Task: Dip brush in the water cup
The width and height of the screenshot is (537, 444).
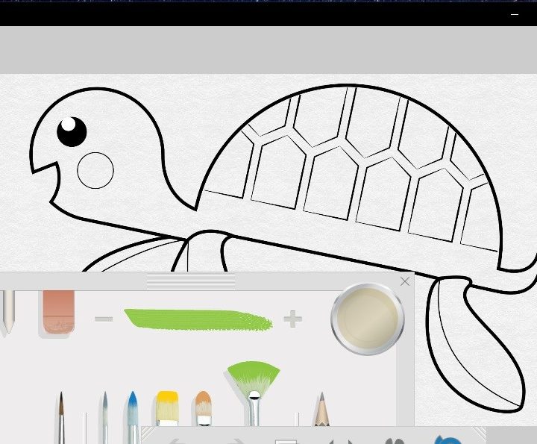Action: (368, 319)
